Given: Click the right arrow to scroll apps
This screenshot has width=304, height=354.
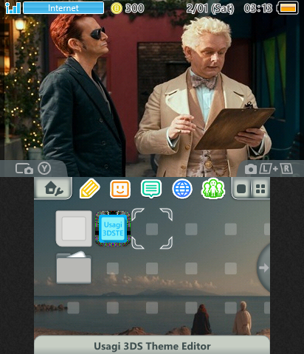Looking at the screenshot, I should click(263, 268).
